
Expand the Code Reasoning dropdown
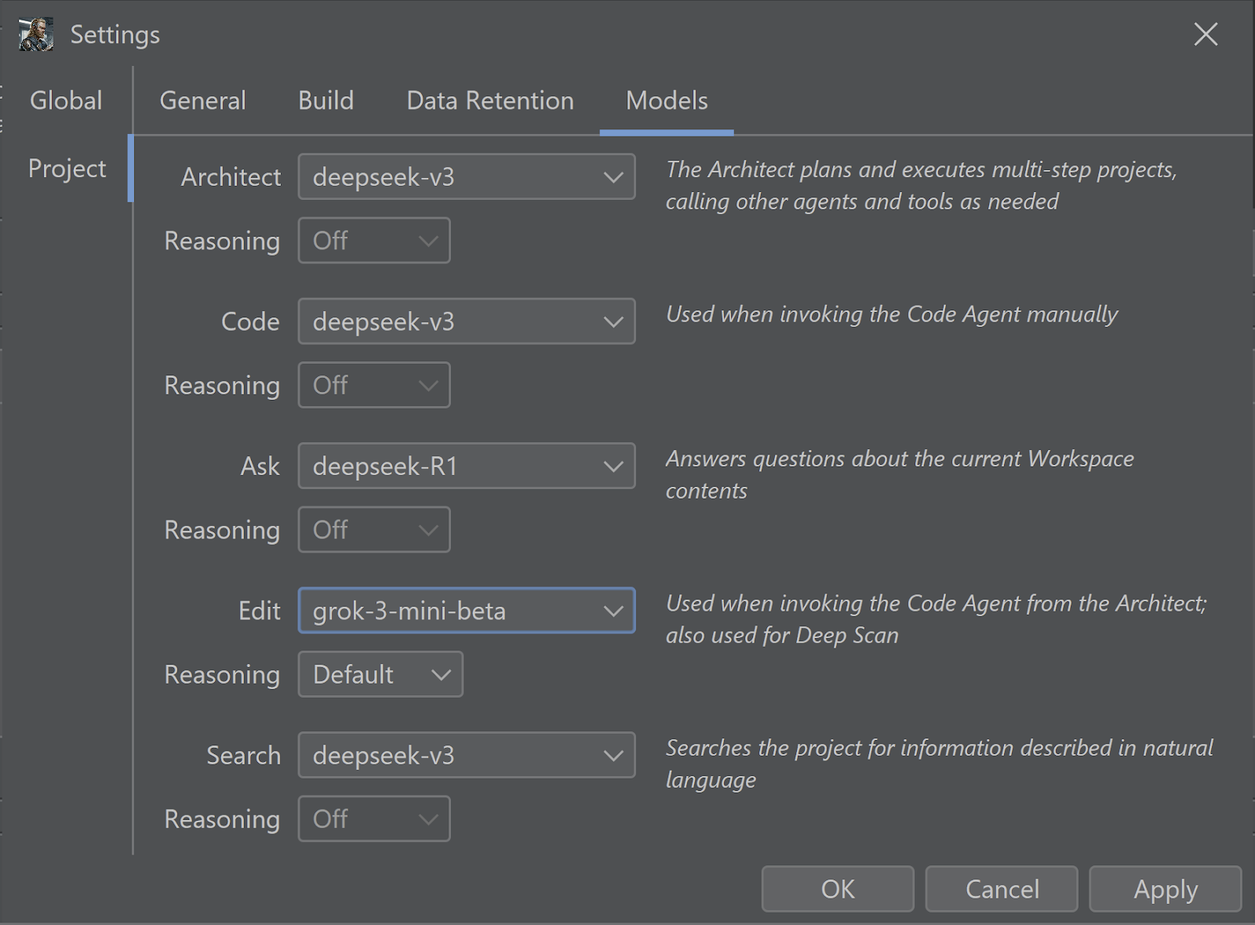[374, 385]
